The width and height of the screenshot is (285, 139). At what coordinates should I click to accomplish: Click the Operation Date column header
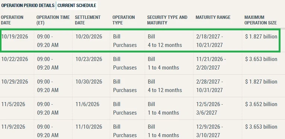pos(12,20)
